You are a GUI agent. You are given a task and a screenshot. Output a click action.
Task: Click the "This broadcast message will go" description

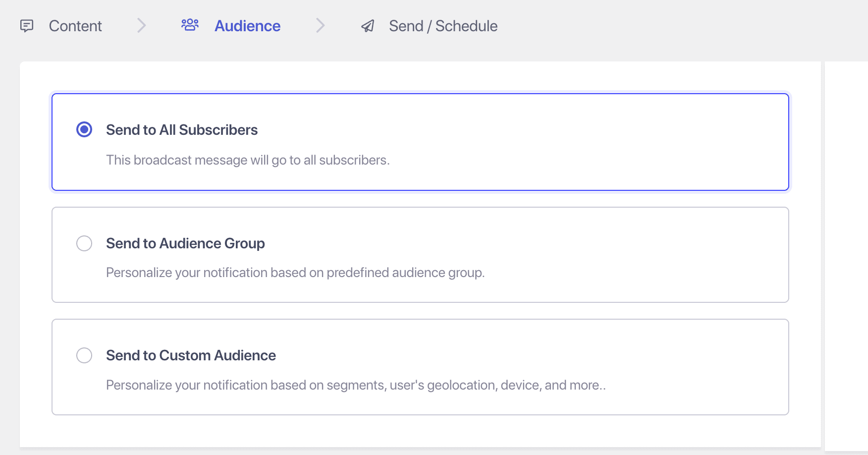click(x=248, y=160)
